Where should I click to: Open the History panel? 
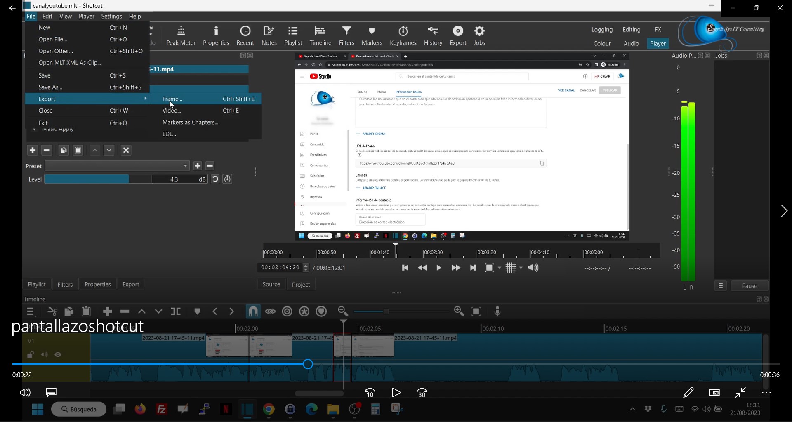(x=433, y=35)
